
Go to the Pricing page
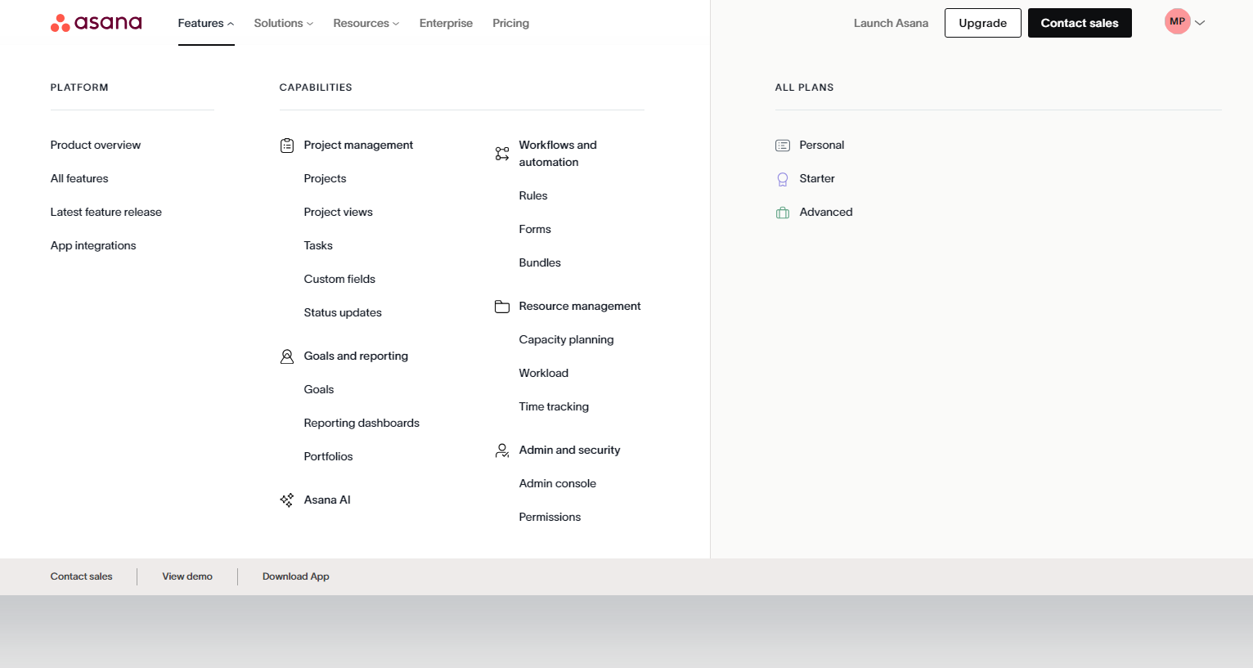click(x=510, y=24)
